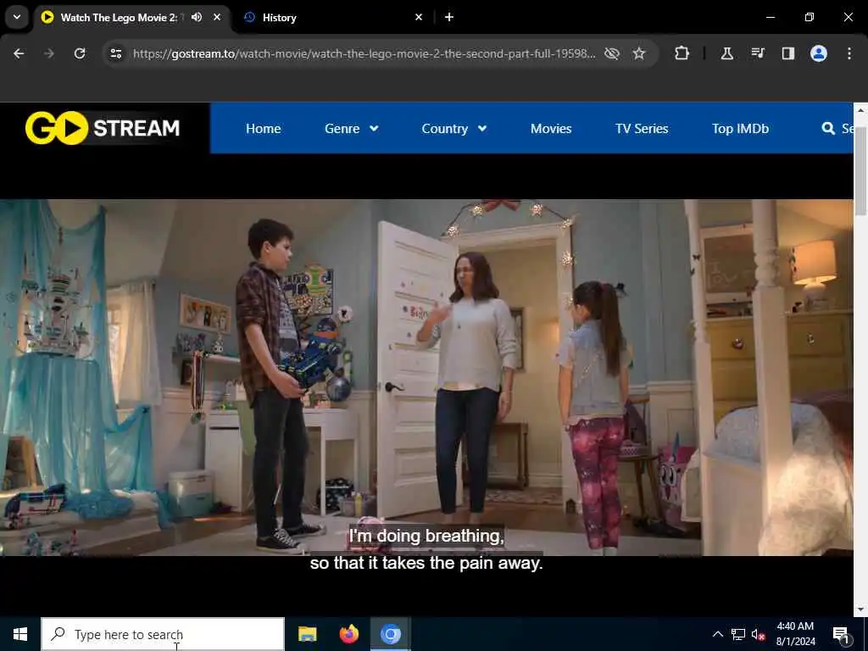Screen dimensions: 868x651
Task: Launch Firefox from the taskbar
Action: [x=348, y=634]
